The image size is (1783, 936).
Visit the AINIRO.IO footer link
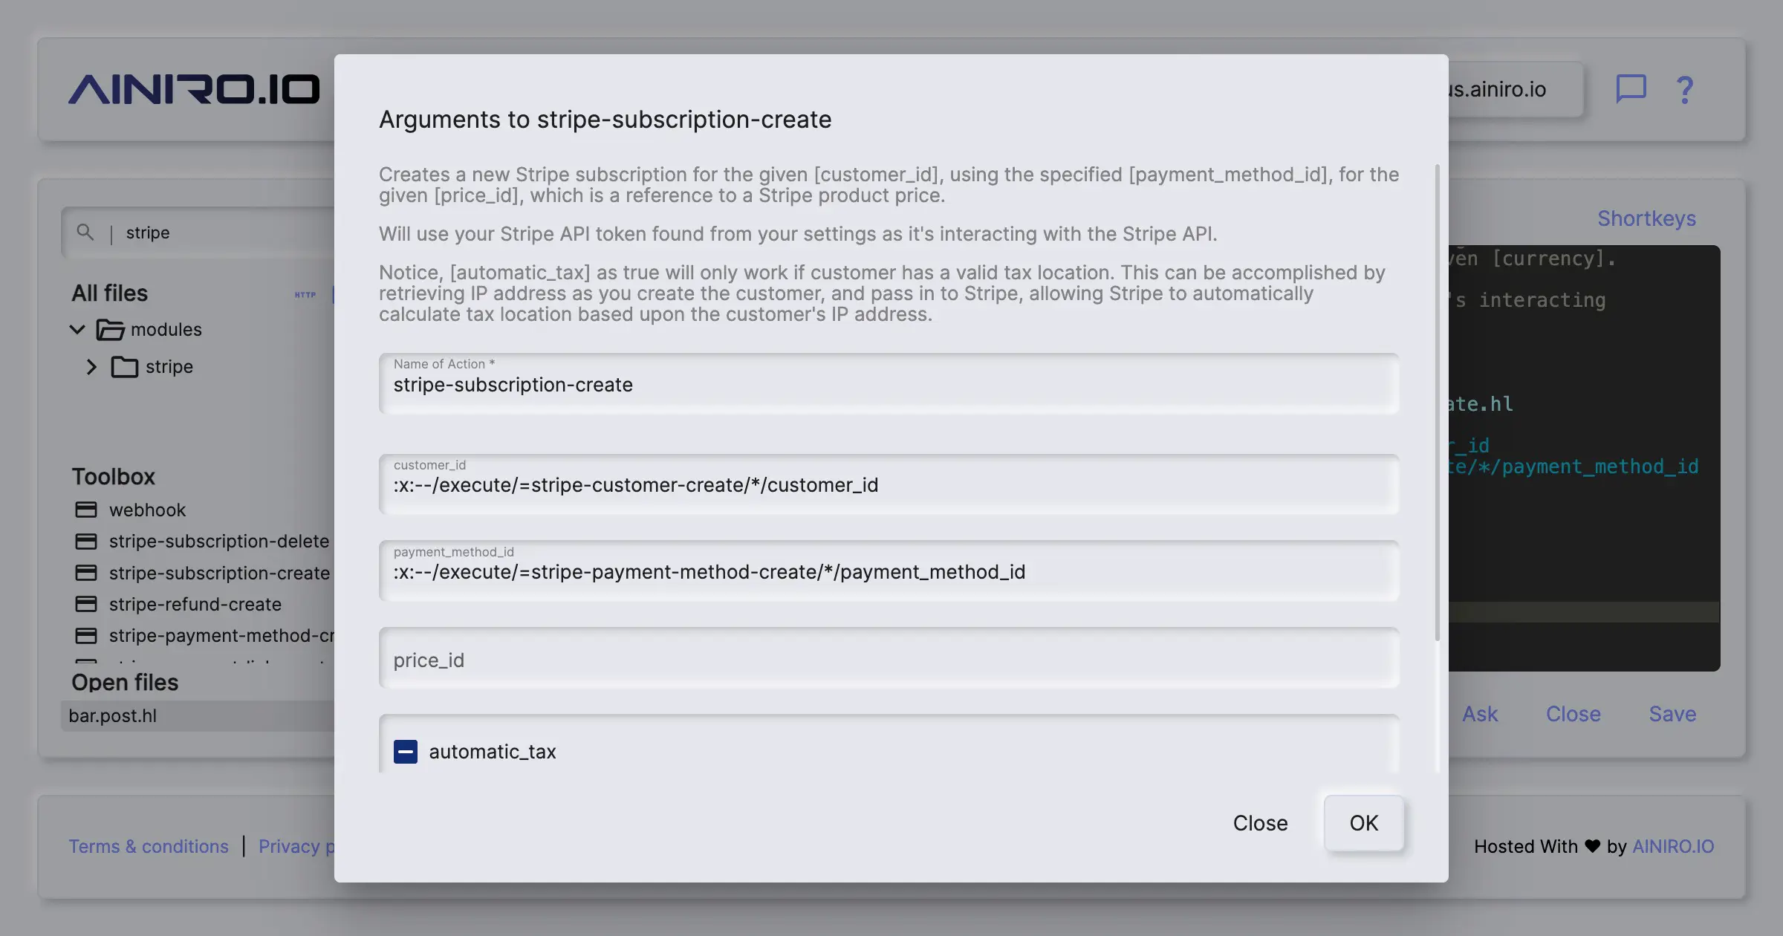pyautogui.click(x=1672, y=846)
